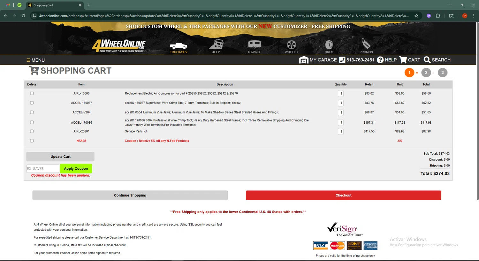Click the Total: $374.03 text
The width and height of the screenshot is (479, 261).
click(435, 174)
